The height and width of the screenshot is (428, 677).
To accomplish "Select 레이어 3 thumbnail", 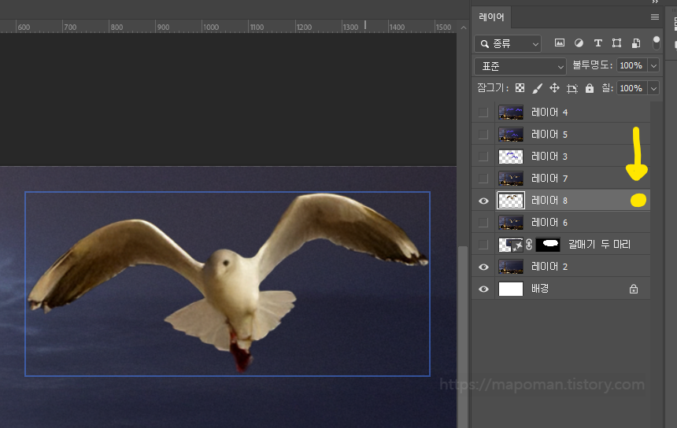I will click(x=511, y=157).
